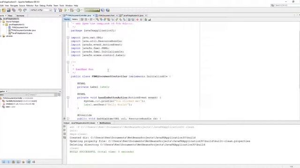Click the editor toolbar magnifier find icon

pos(97,20)
